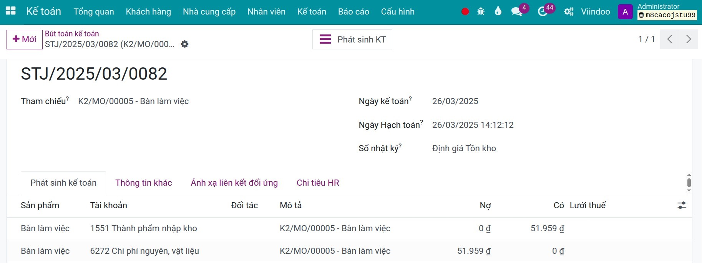Click Bàn làm việc product in 1551 row
The height and width of the screenshot is (263, 702).
45,229
